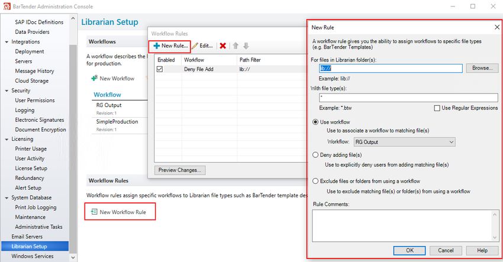Toggle Enabled checkbox for Deny File Add rule
Viewport: 503px width, 262px height.
click(x=159, y=69)
